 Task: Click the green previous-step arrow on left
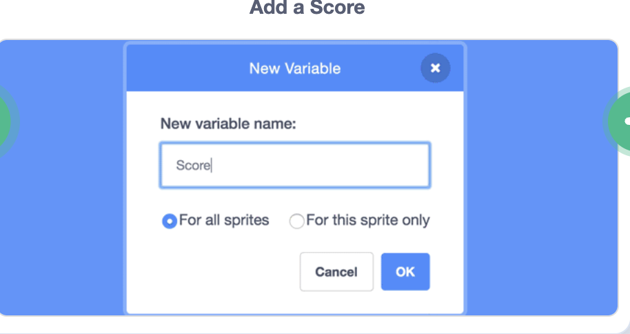pyautogui.click(x=6, y=121)
